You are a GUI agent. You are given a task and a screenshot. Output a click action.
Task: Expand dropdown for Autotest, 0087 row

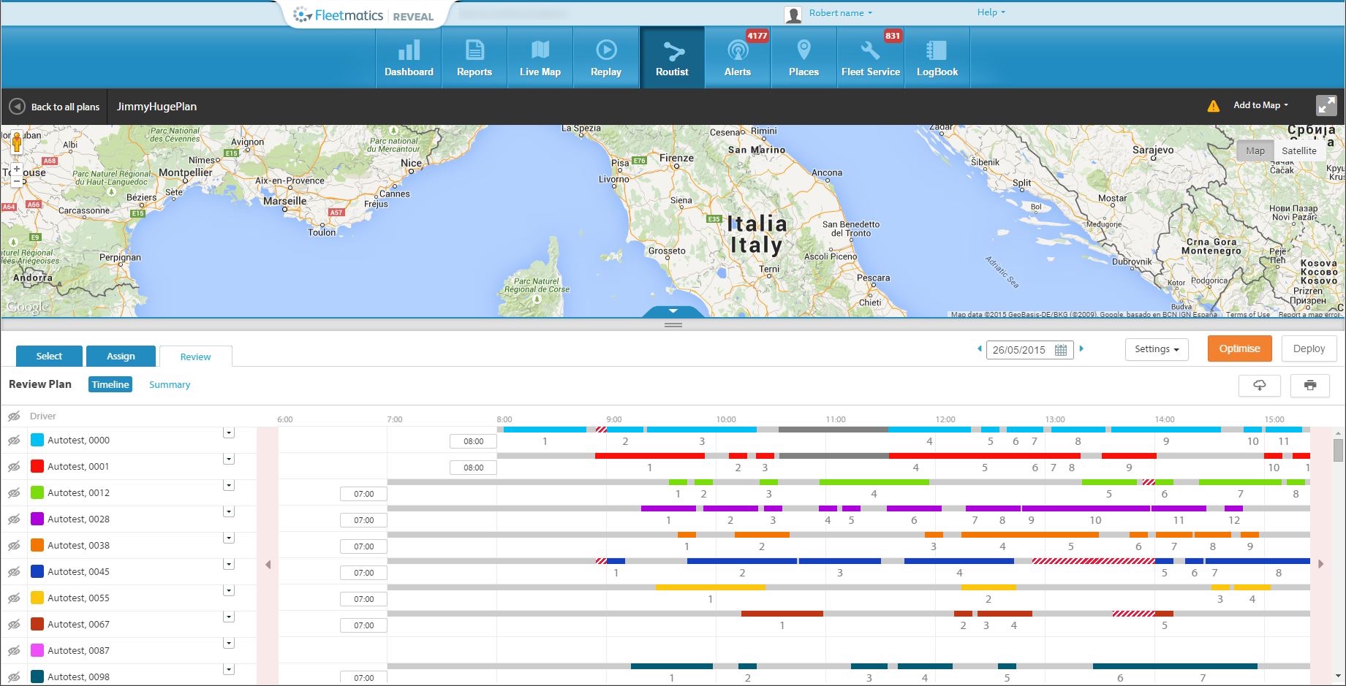[x=229, y=644]
